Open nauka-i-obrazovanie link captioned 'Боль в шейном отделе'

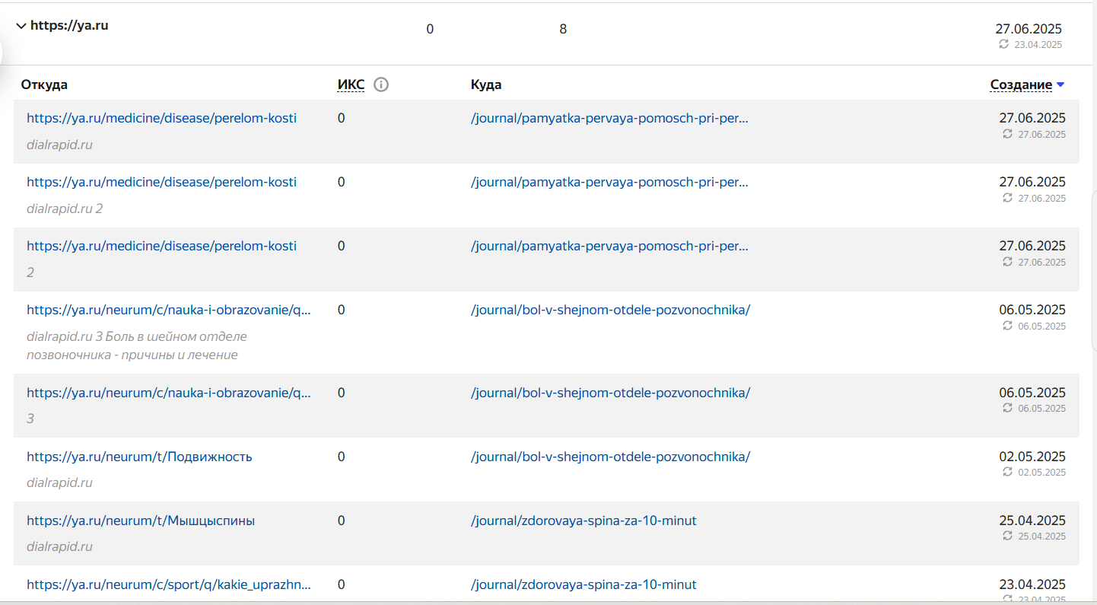pos(169,310)
